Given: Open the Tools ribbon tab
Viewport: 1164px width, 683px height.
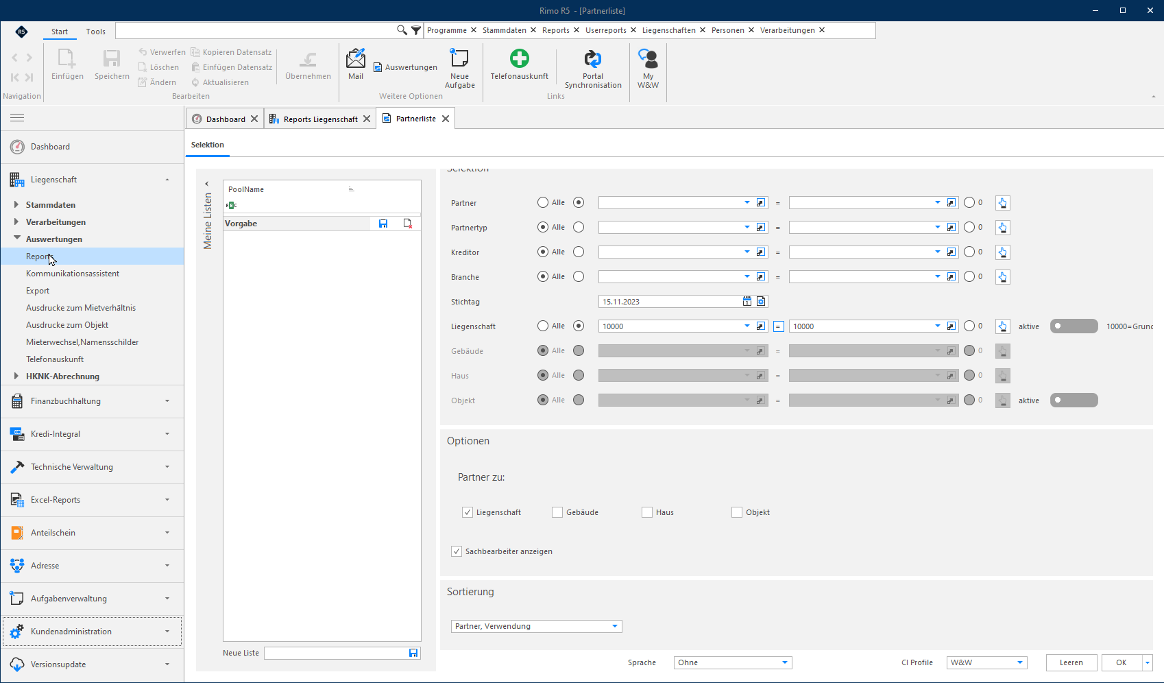Looking at the screenshot, I should click(x=96, y=32).
